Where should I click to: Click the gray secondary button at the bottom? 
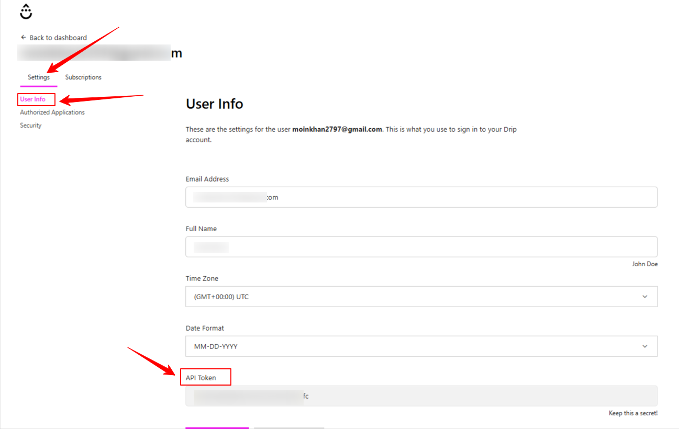[x=288, y=427]
